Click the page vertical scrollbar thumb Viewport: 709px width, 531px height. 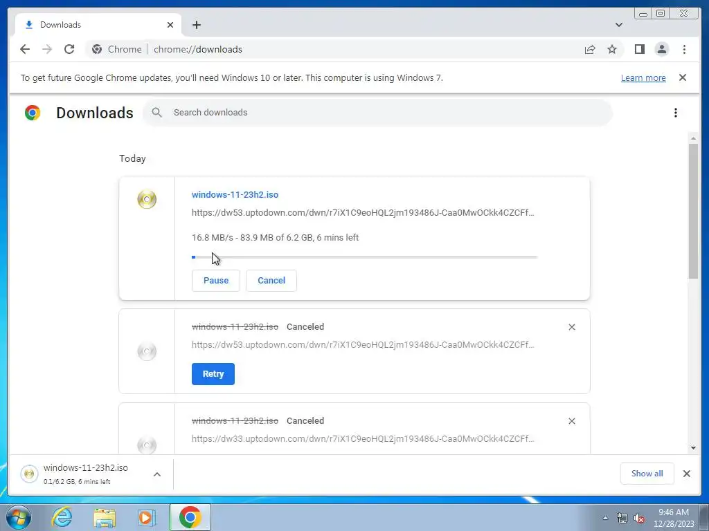693,211
